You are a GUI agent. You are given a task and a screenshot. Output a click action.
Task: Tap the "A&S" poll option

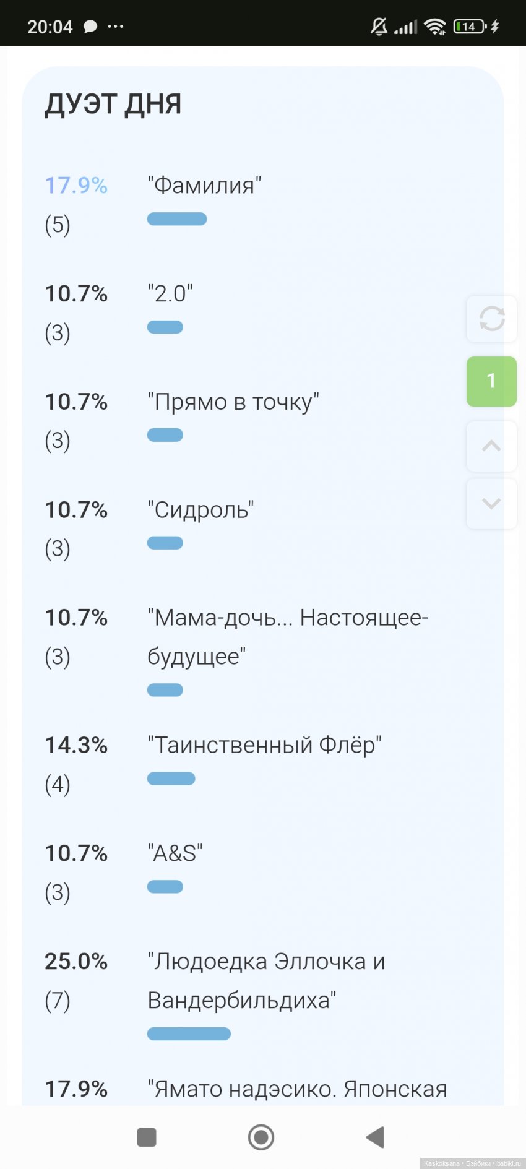(x=175, y=853)
